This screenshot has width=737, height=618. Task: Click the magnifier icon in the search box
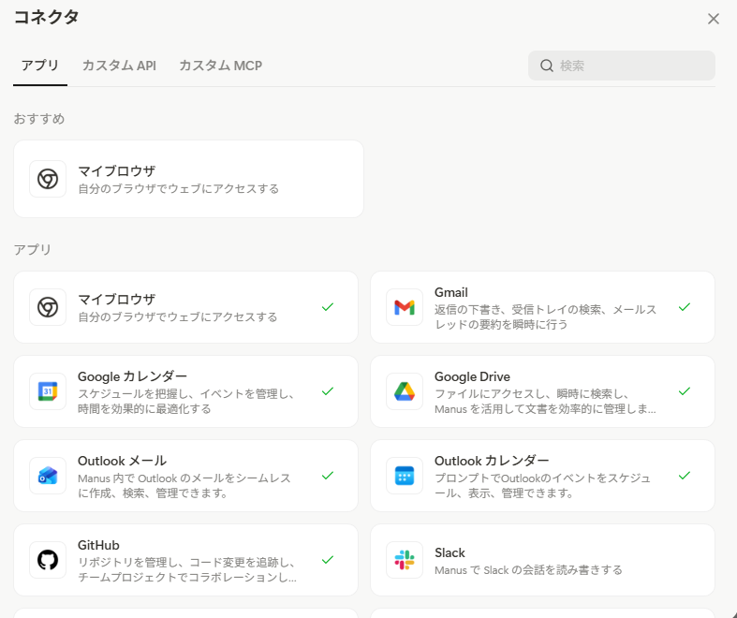click(547, 66)
